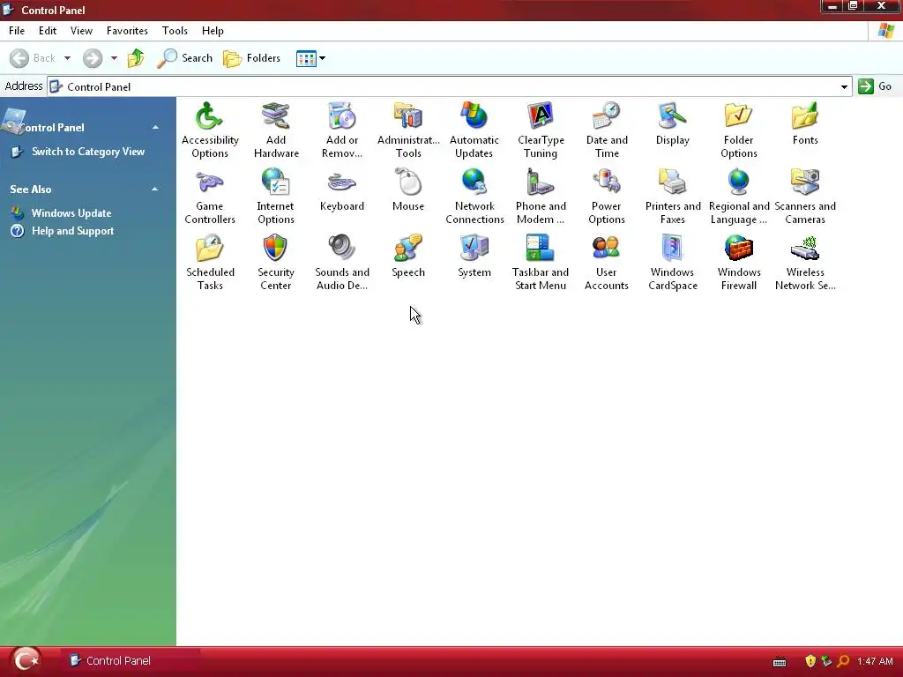Open Administrative Tools folder
Screen dimensions: 903x677
(x=408, y=130)
